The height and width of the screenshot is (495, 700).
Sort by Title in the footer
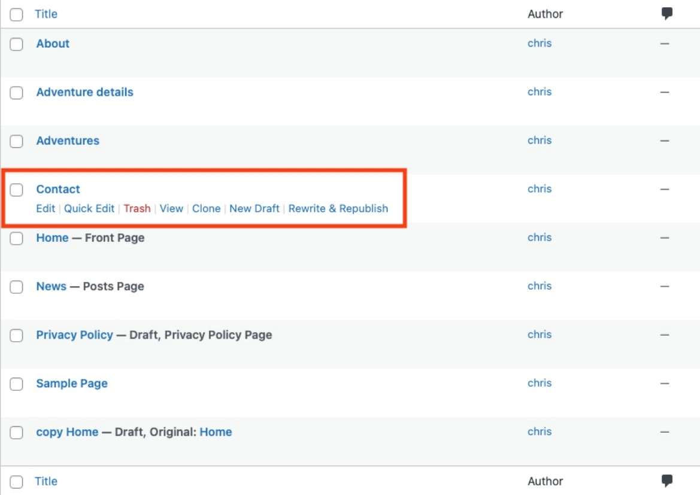[x=46, y=481]
